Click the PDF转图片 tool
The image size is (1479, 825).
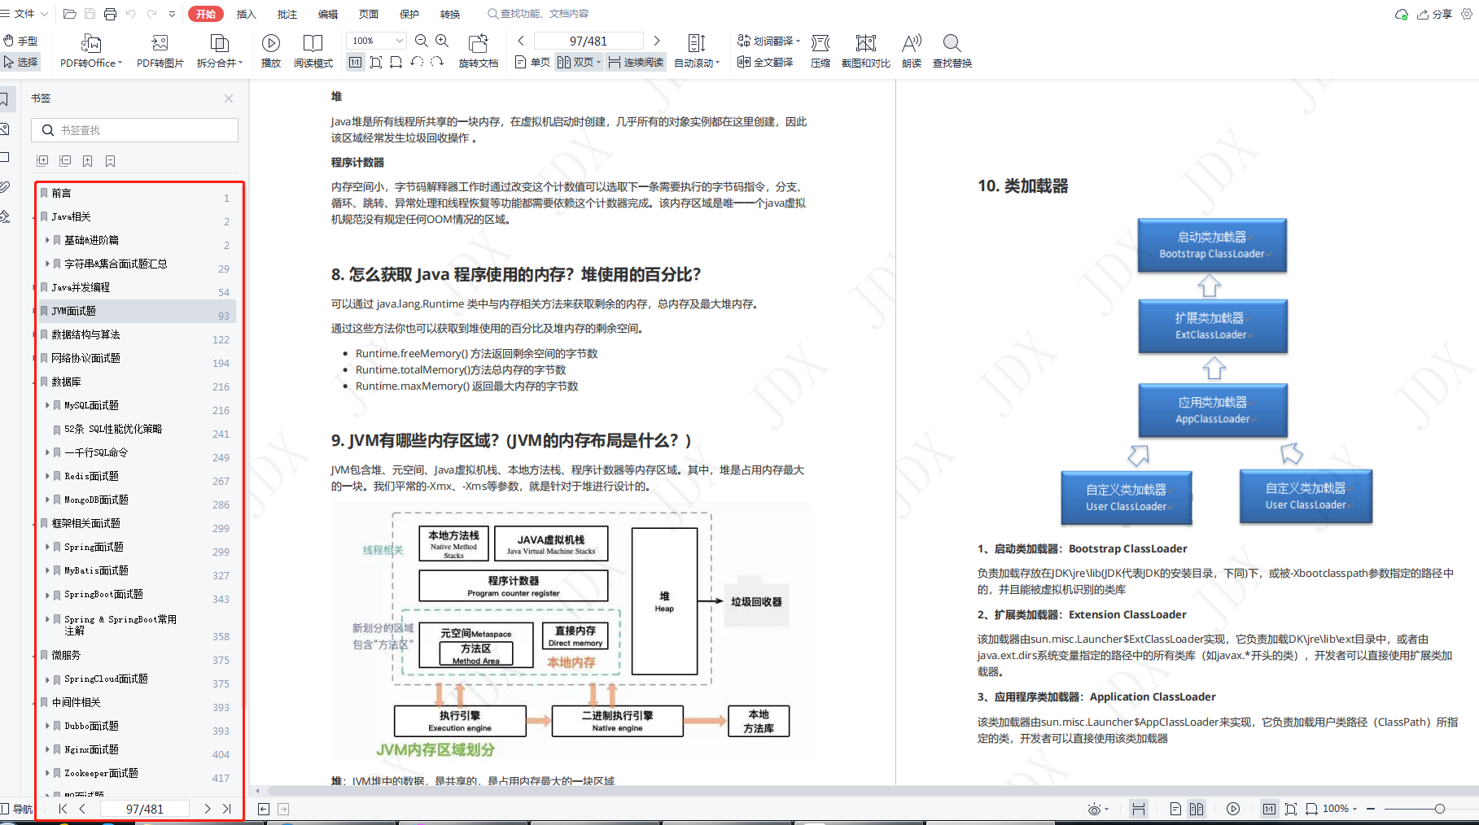coord(160,51)
